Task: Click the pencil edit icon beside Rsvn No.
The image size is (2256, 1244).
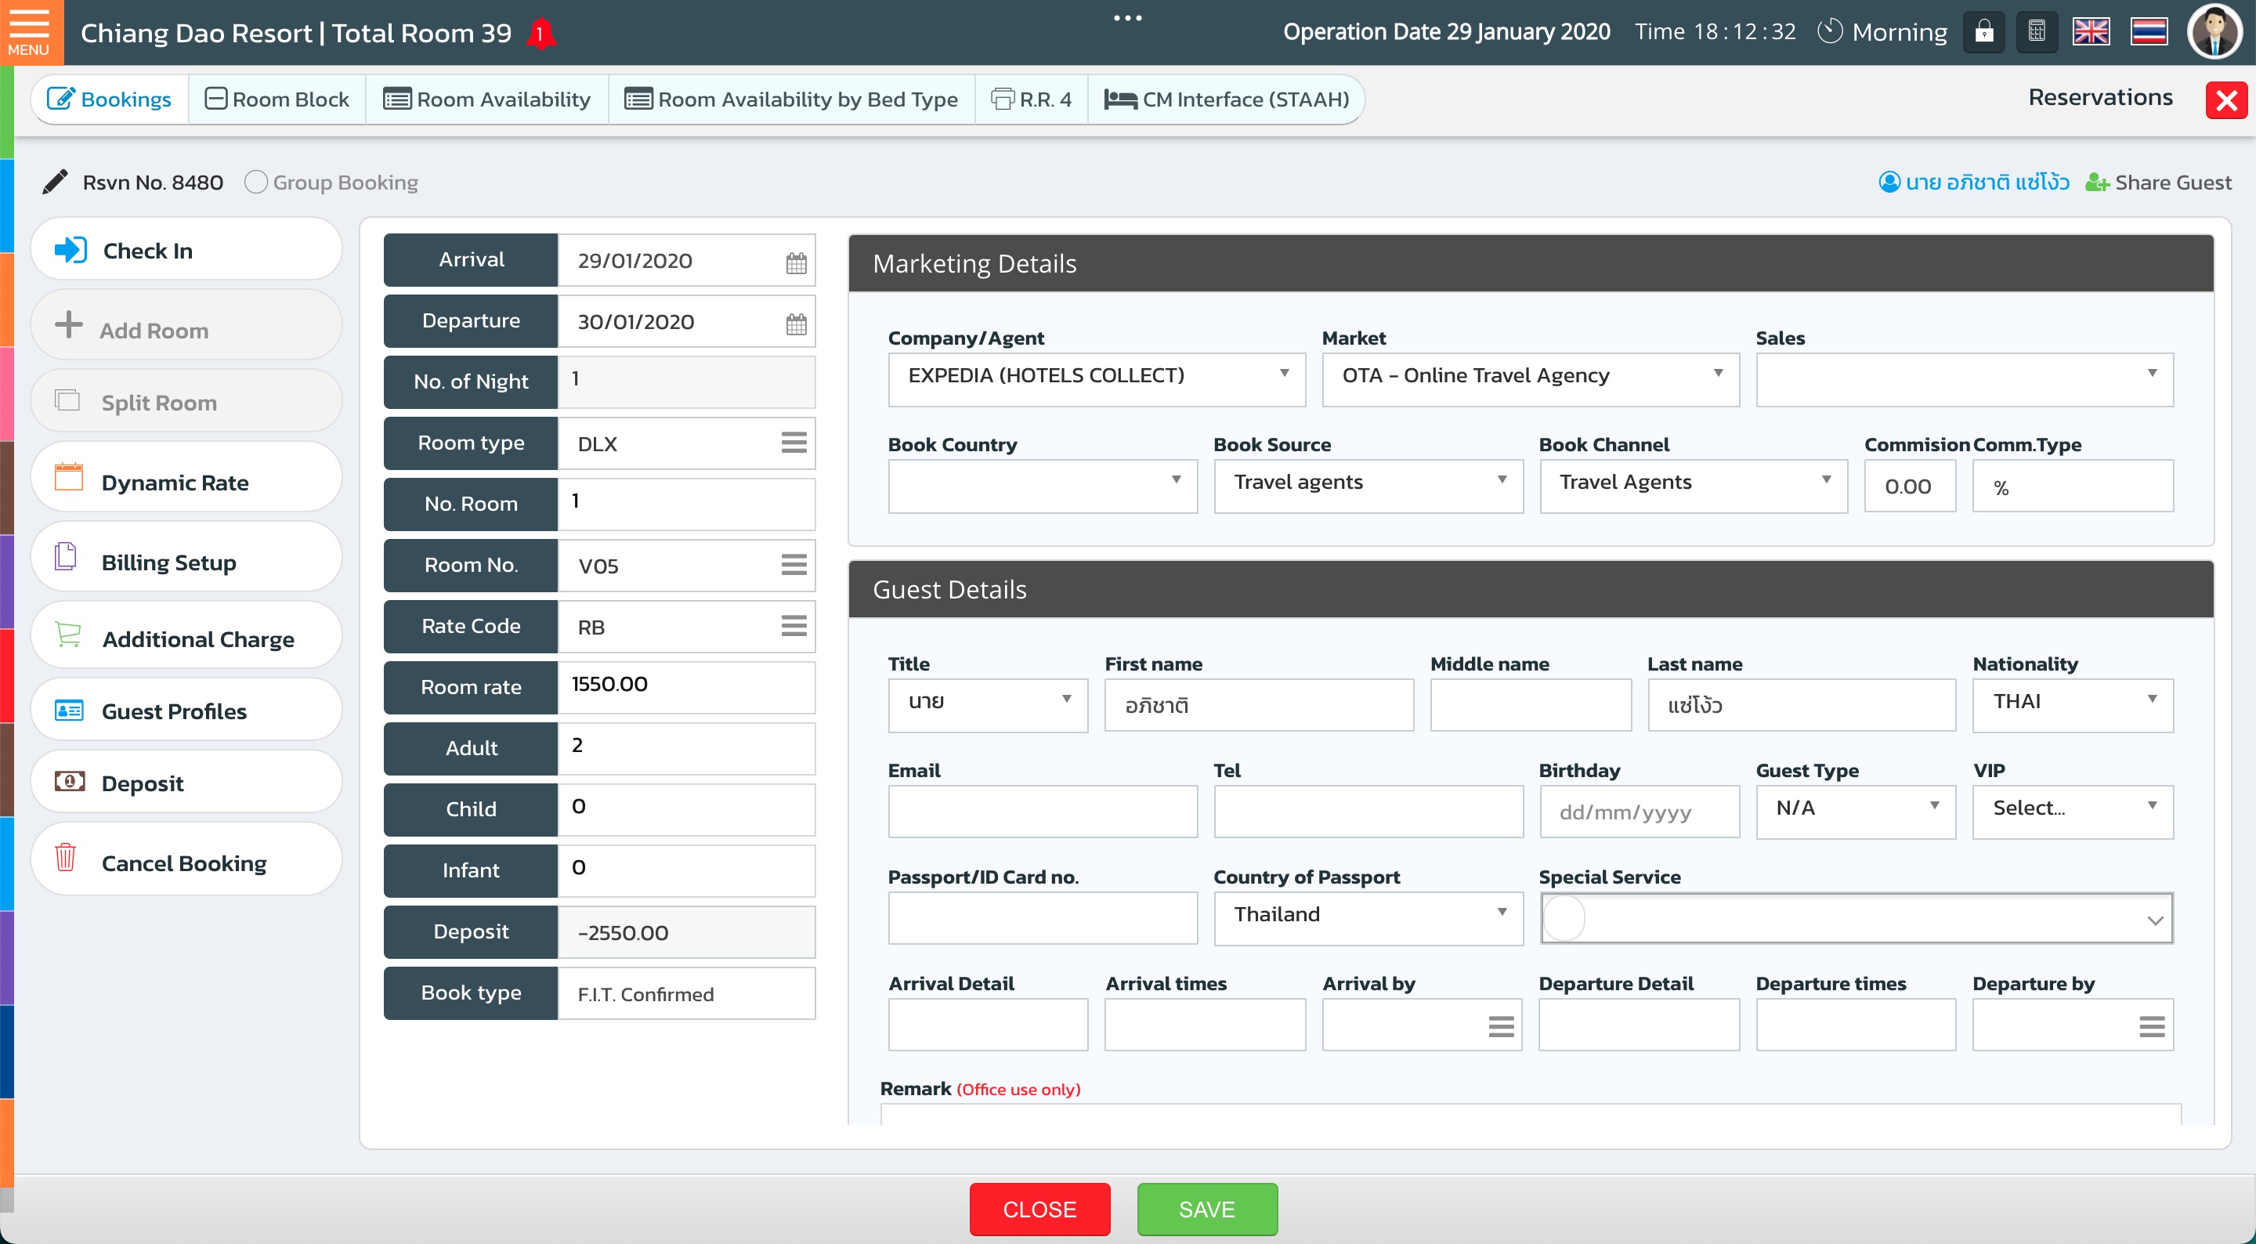Action: coord(54,183)
